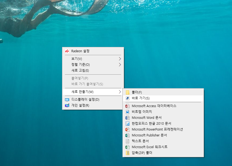Create a 한컴오피스 한글 2010 문서
This screenshot has width=232, height=166.
(x=163, y=124)
